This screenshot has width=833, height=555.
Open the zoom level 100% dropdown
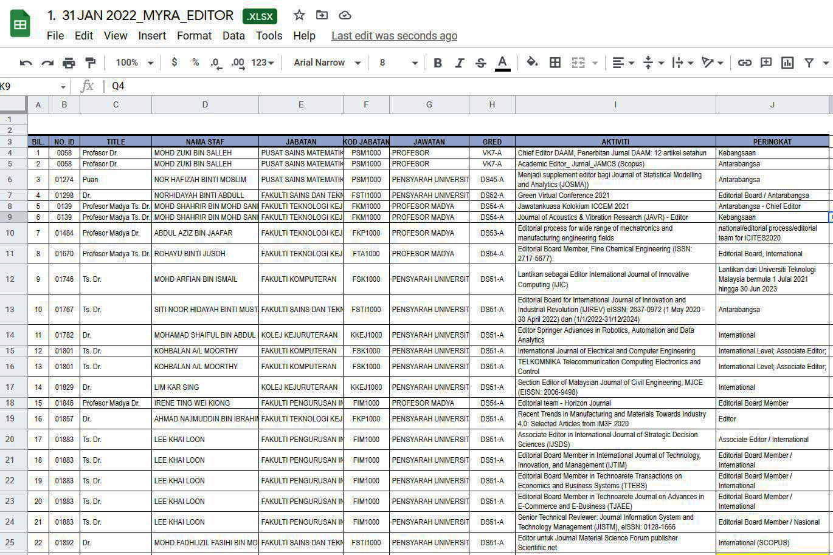point(134,63)
